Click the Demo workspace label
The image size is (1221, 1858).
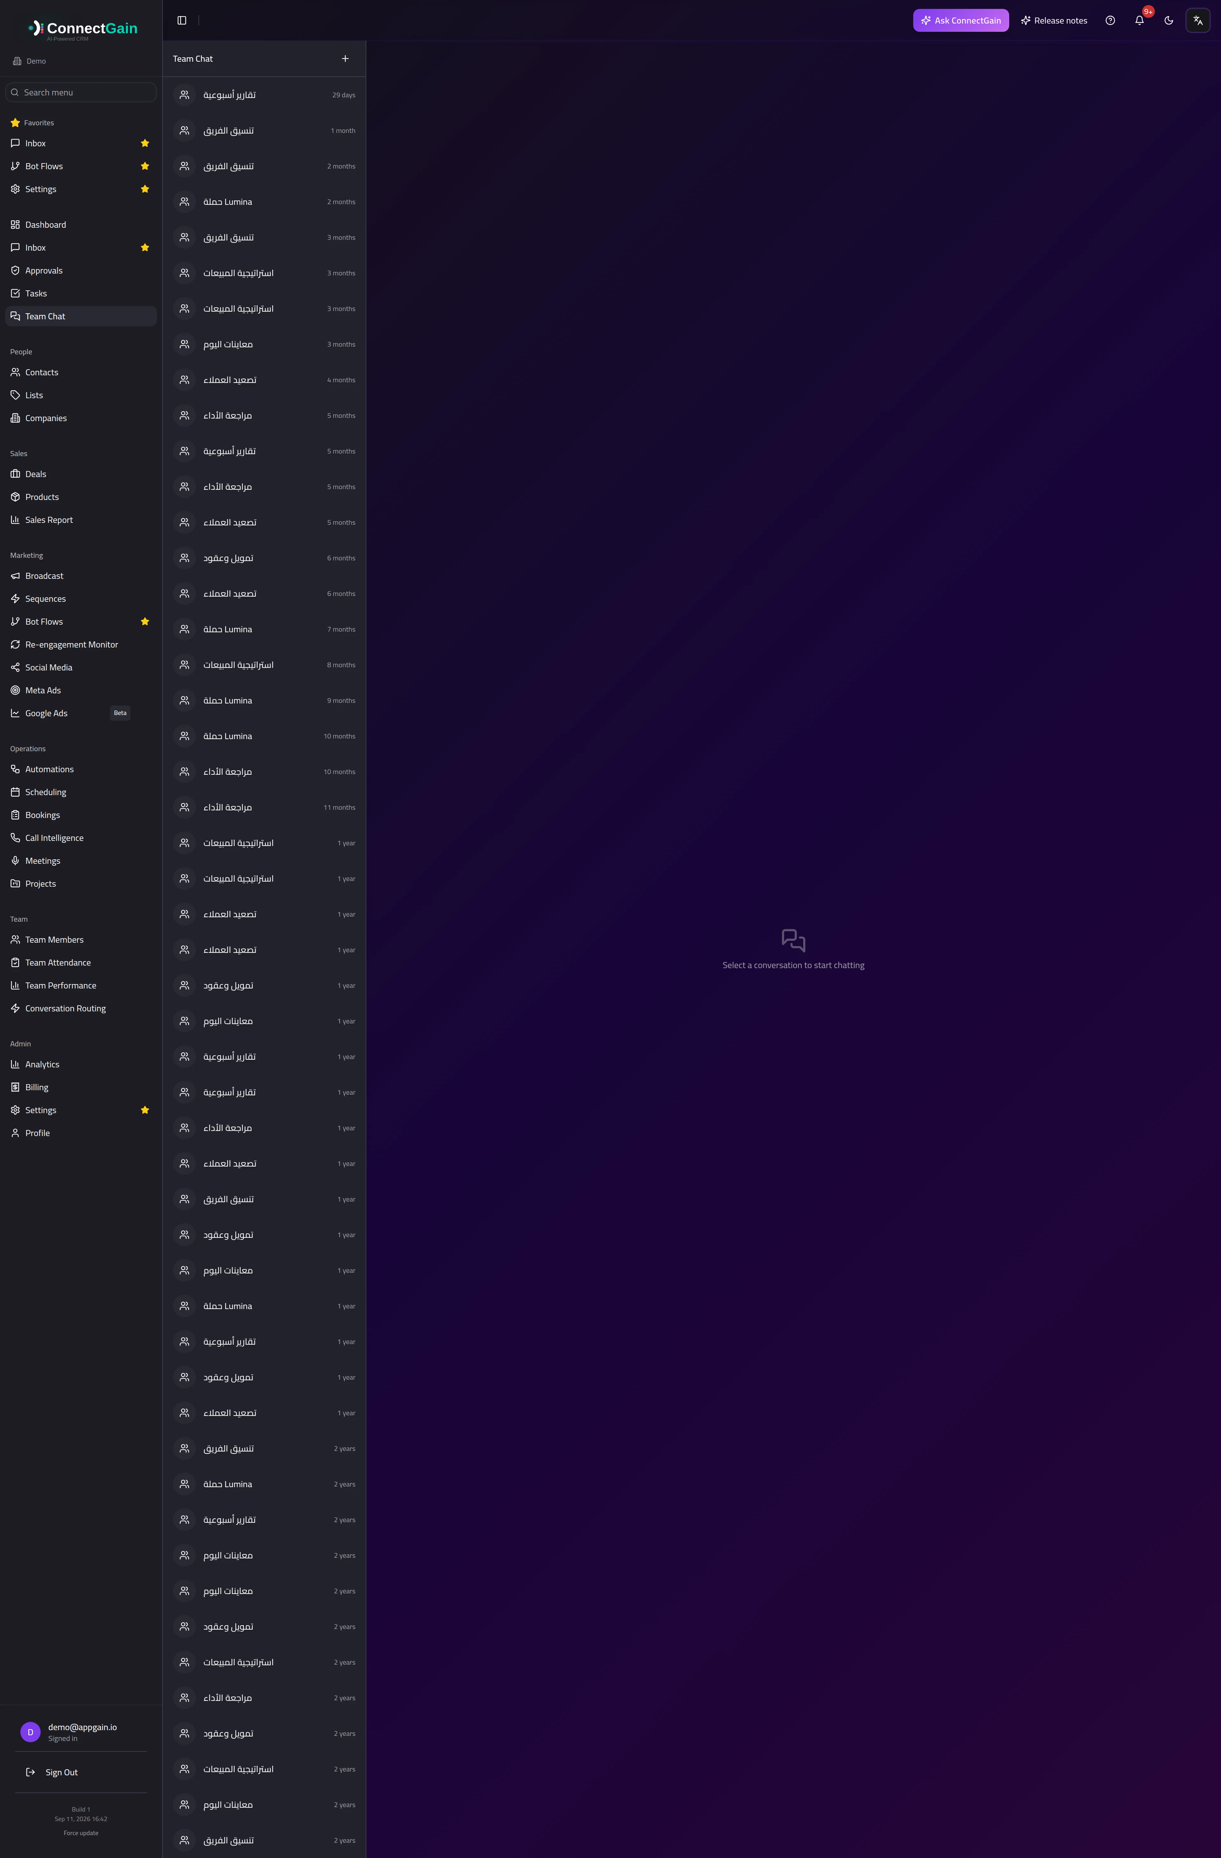coord(36,61)
